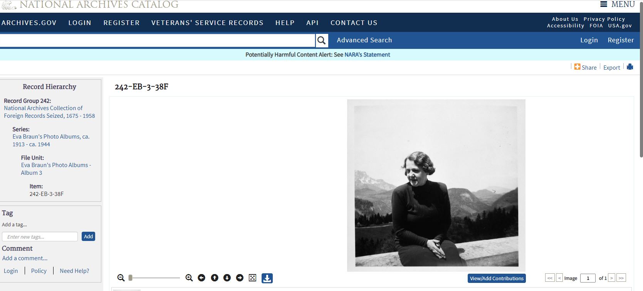The width and height of the screenshot is (643, 291).
Task: Focus the Enter new tags field
Action: 40,237
